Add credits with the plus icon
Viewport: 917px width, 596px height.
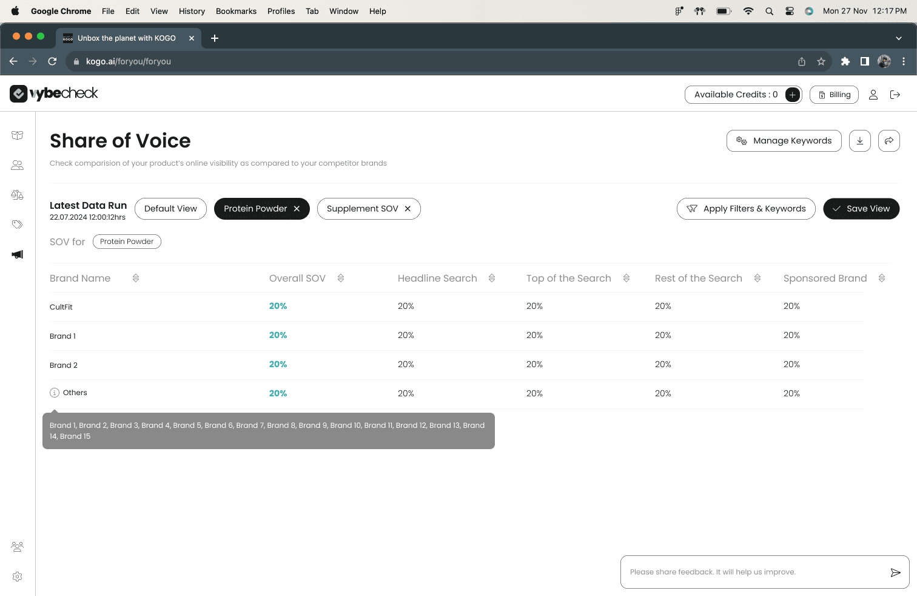pyautogui.click(x=792, y=95)
